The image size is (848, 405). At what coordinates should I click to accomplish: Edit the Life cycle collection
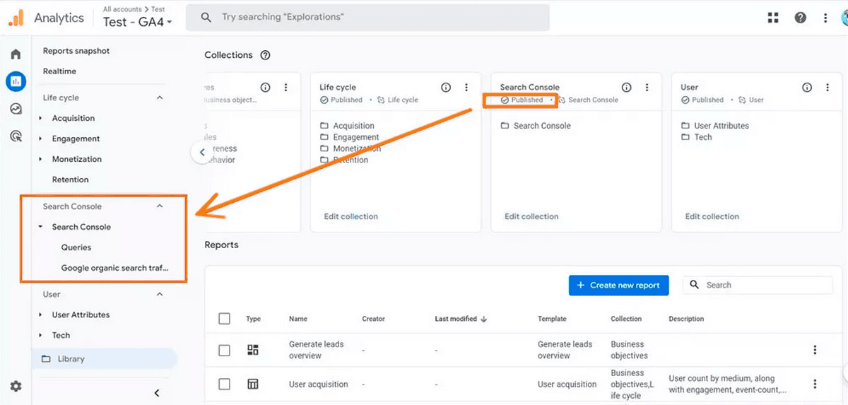[x=351, y=216]
